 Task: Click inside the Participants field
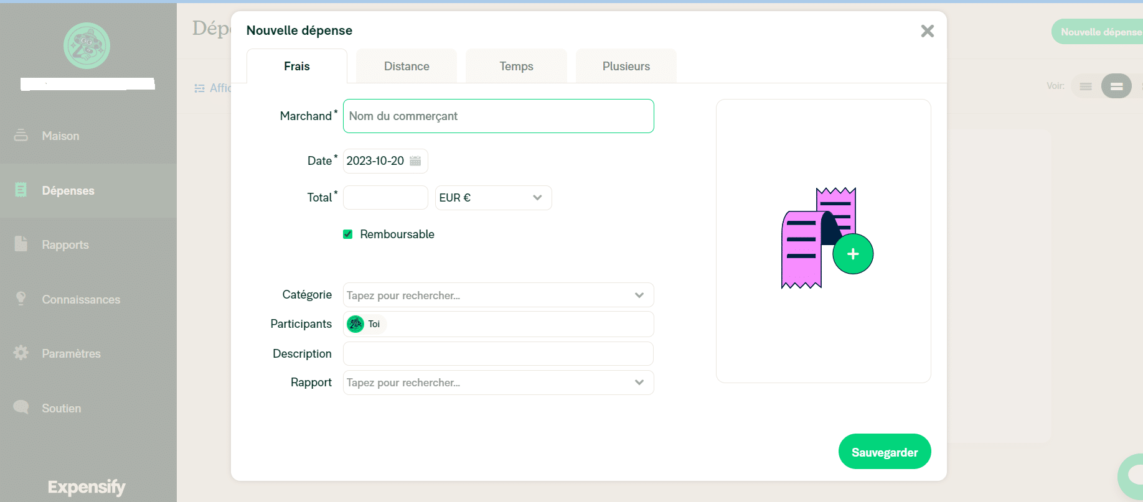498,324
